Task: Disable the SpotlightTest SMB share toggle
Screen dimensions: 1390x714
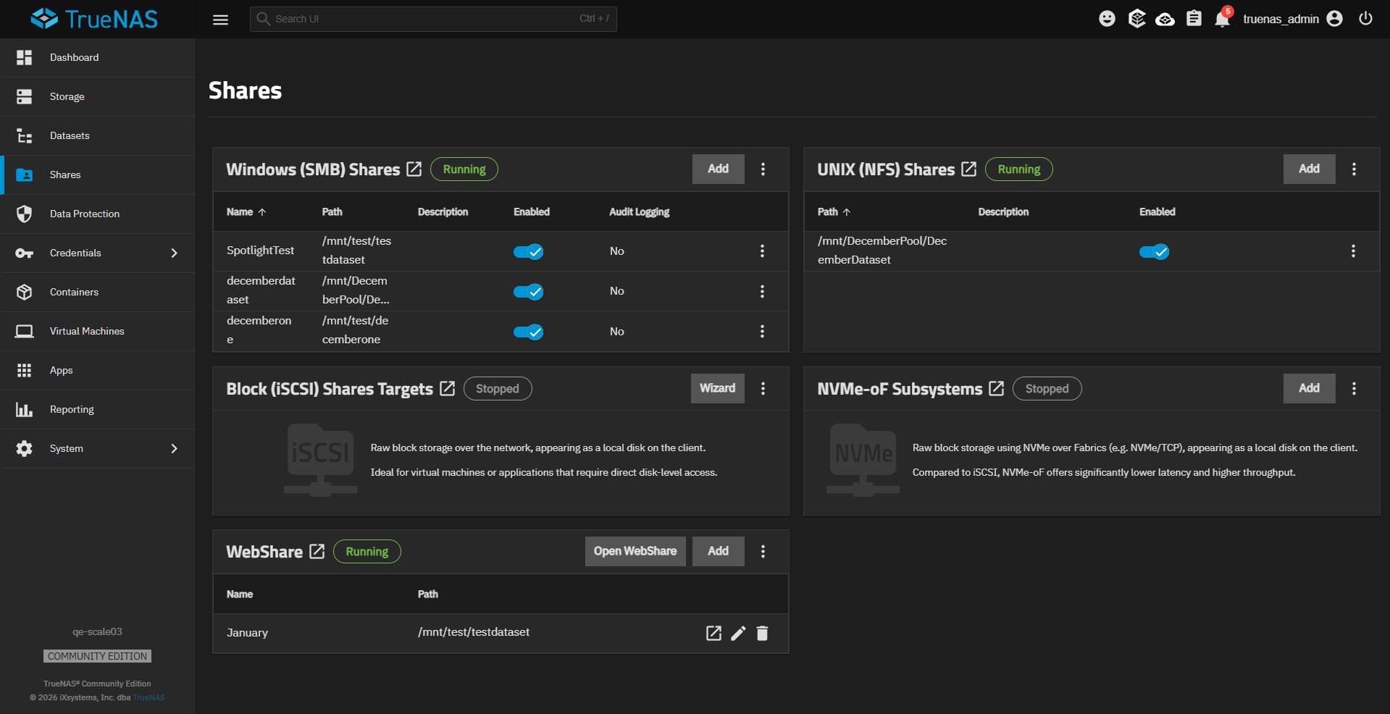Action: 528,251
